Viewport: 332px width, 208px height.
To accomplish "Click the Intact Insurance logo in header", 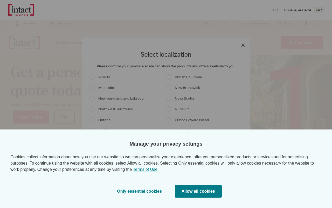I will [x=21, y=10].
